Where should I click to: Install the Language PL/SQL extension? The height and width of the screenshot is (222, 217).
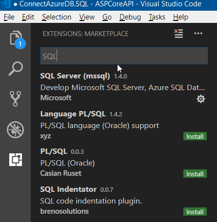[195, 136]
